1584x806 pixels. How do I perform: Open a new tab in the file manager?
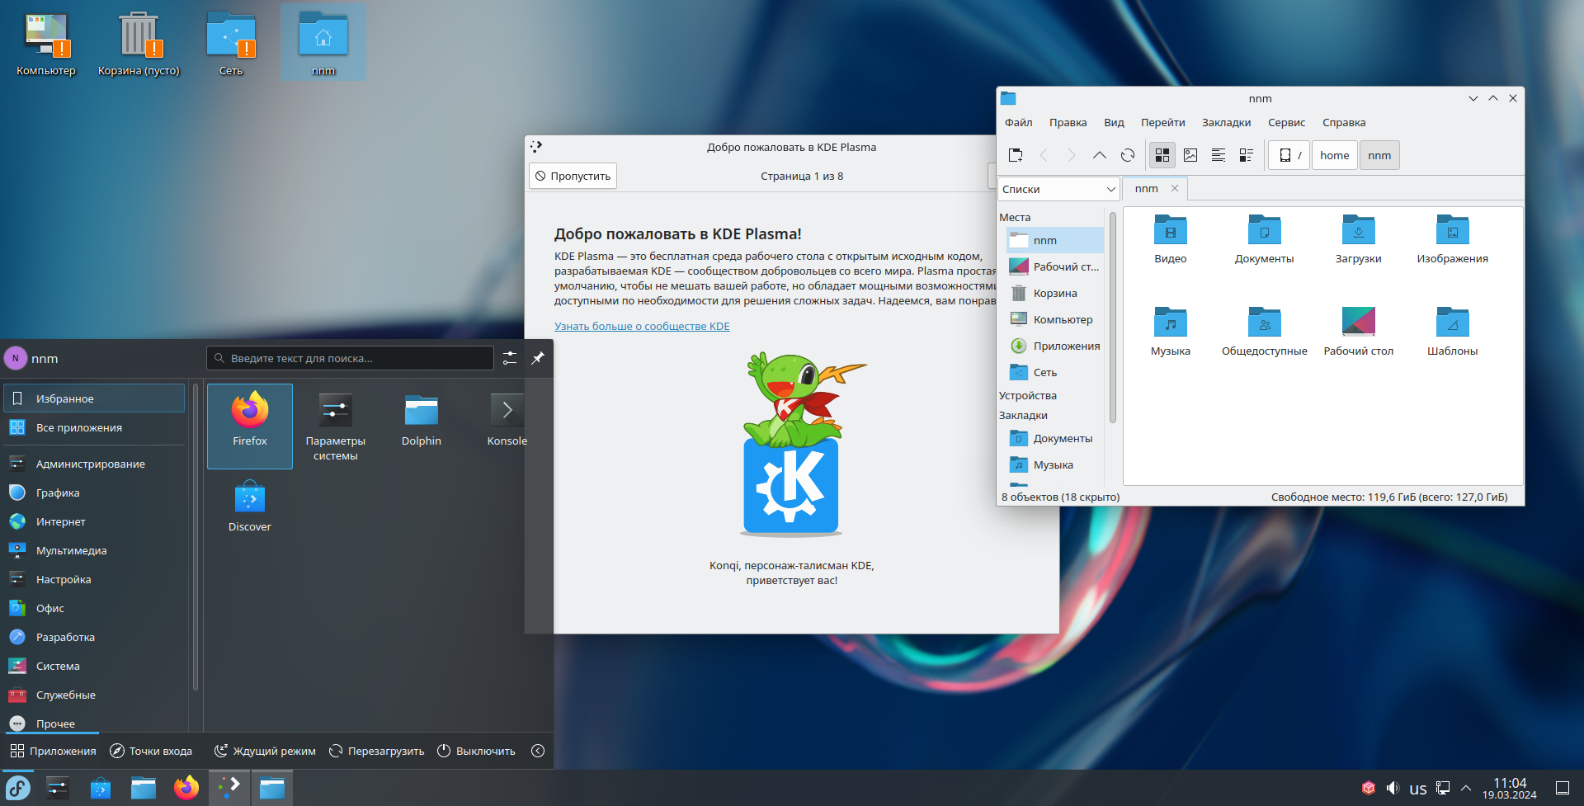(x=1016, y=155)
